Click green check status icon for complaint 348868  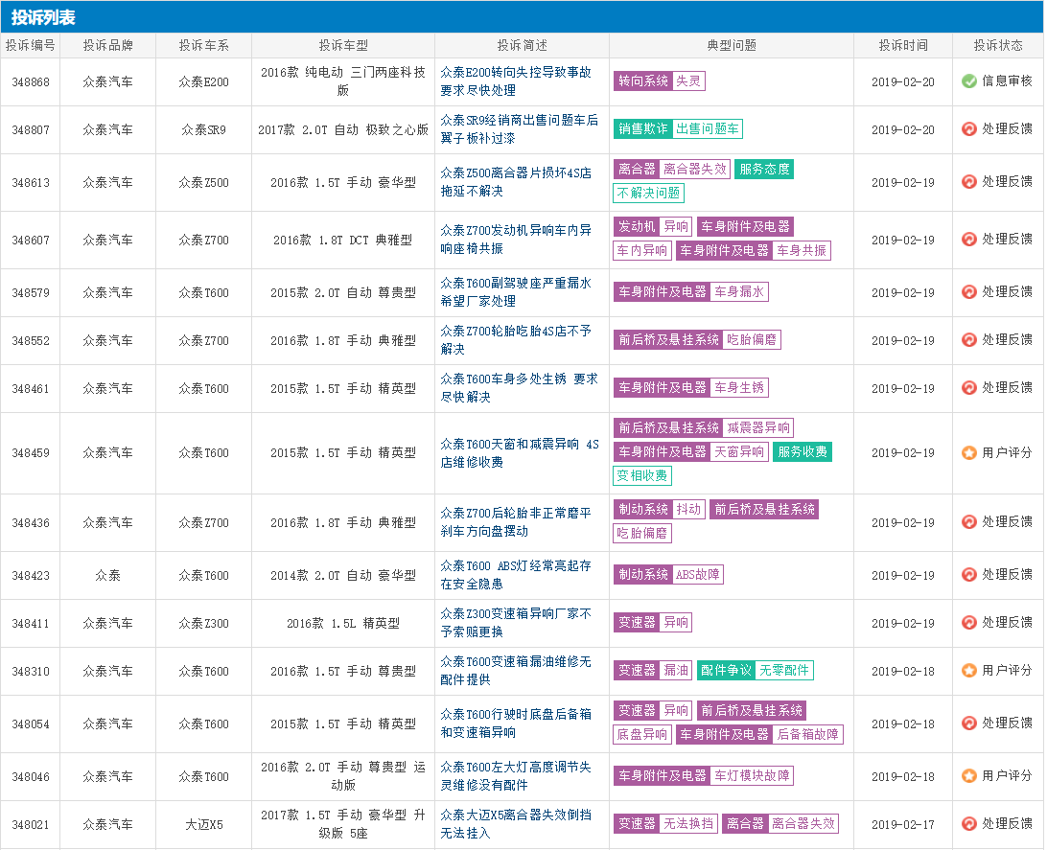[969, 81]
